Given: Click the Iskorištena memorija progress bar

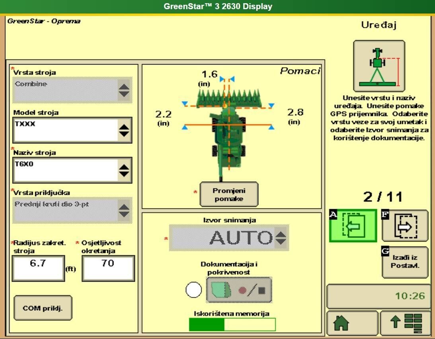Looking at the screenshot, I should pos(232,324).
